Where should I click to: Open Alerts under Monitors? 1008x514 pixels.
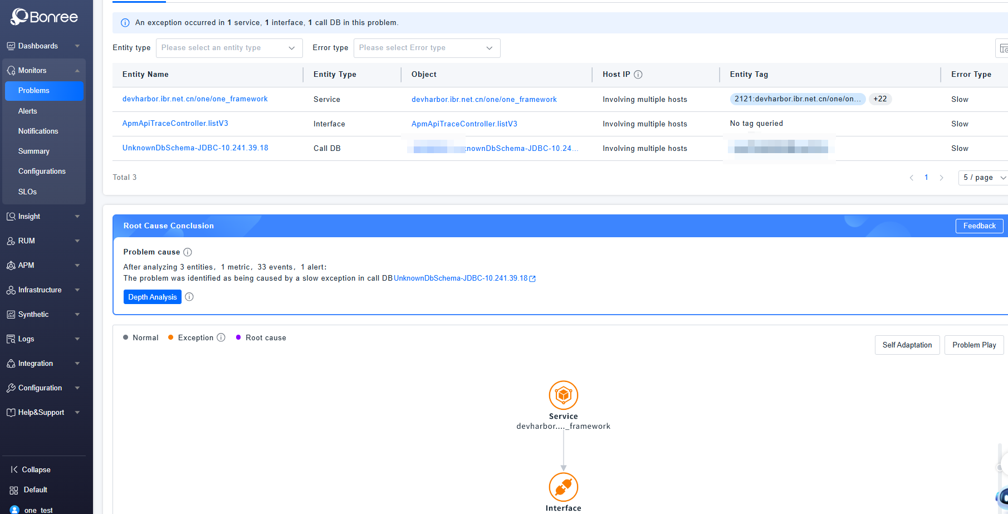point(27,111)
